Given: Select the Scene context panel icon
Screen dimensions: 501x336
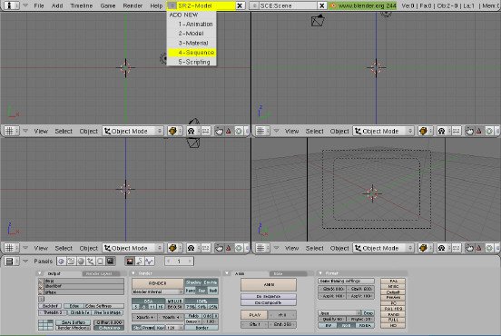Looking at the screenshot, I should click(x=110, y=262).
